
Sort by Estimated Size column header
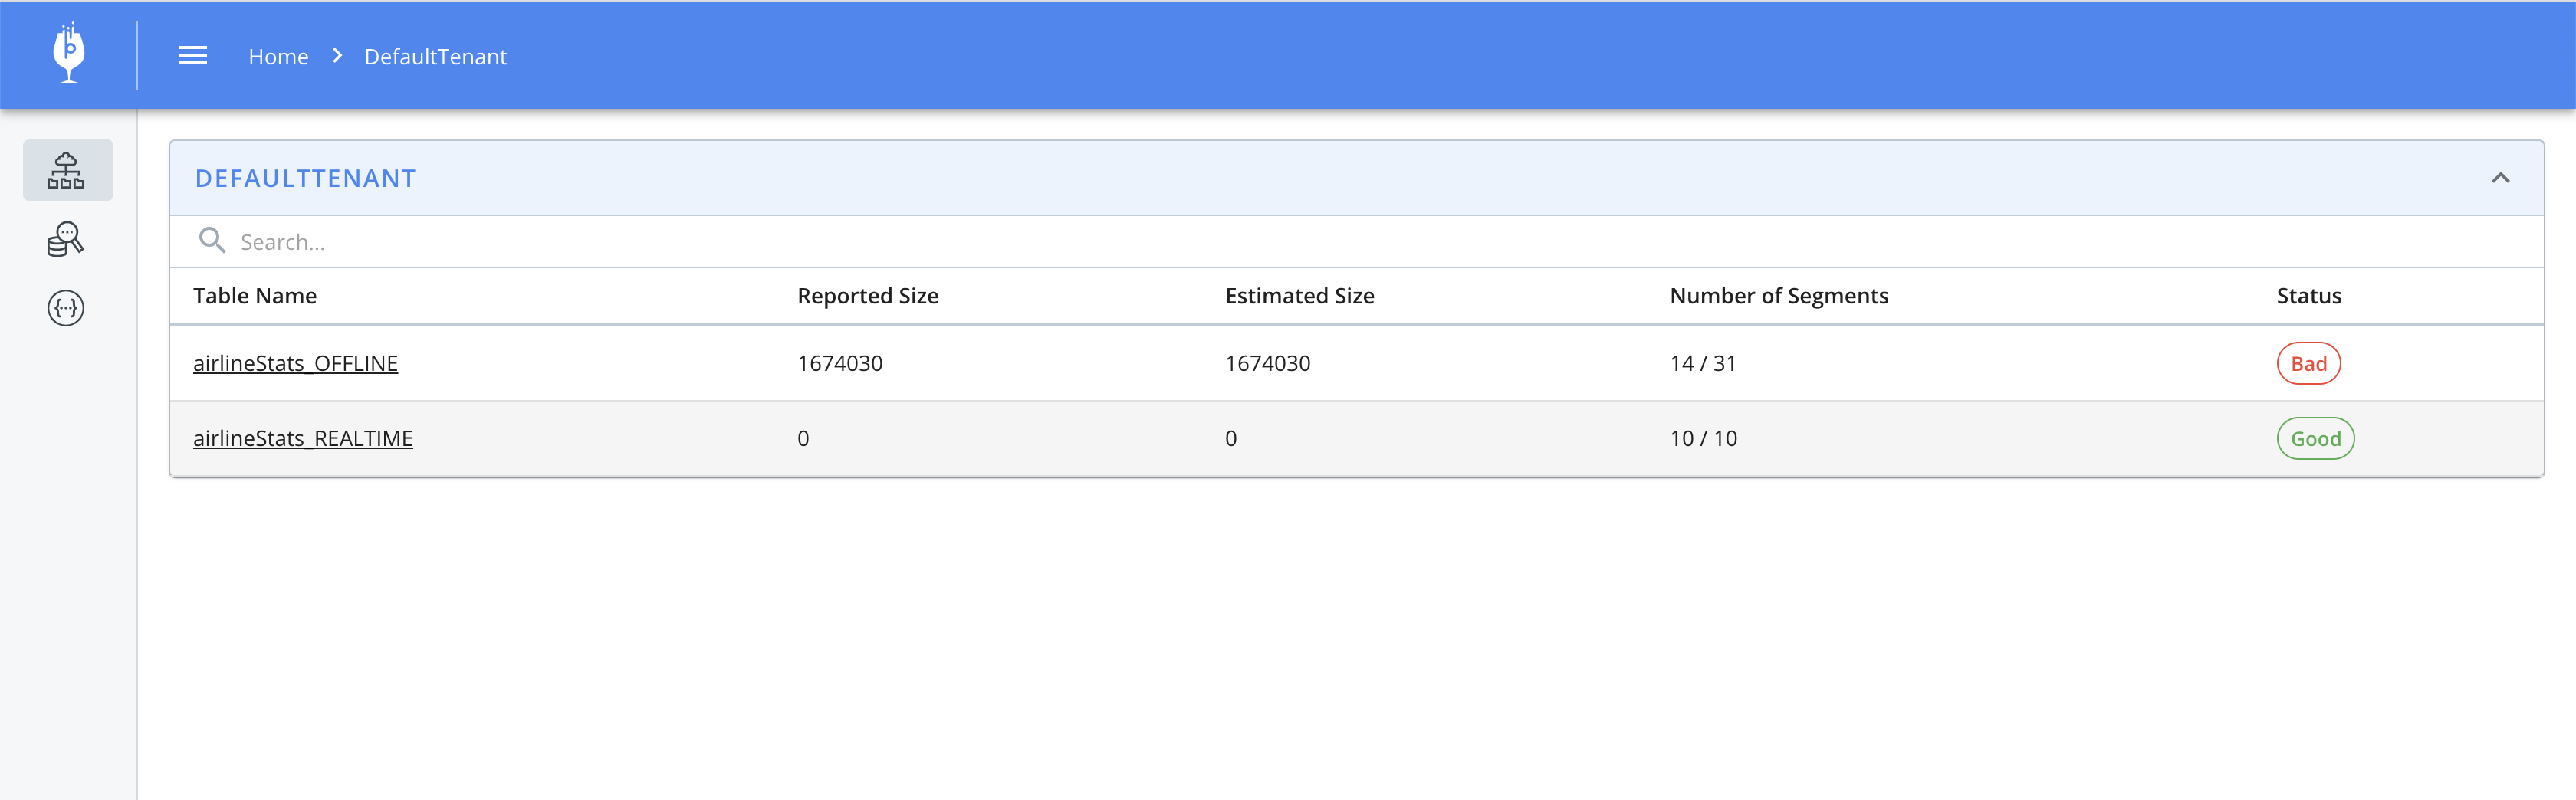(x=1299, y=296)
